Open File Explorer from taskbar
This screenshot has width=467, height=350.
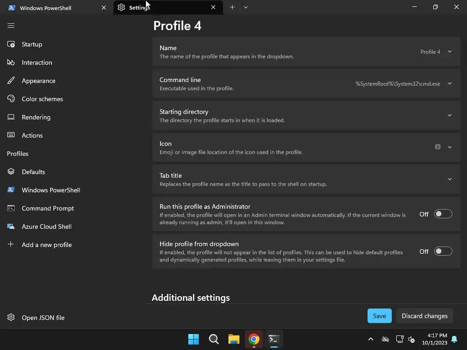[234, 339]
